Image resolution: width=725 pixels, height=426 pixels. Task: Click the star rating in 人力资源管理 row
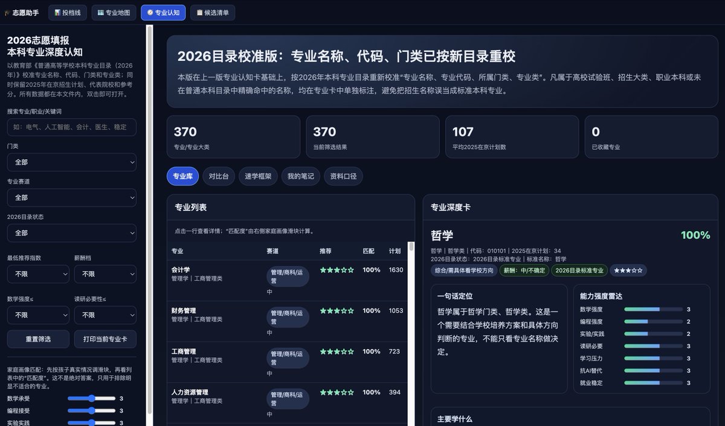click(x=337, y=392)
